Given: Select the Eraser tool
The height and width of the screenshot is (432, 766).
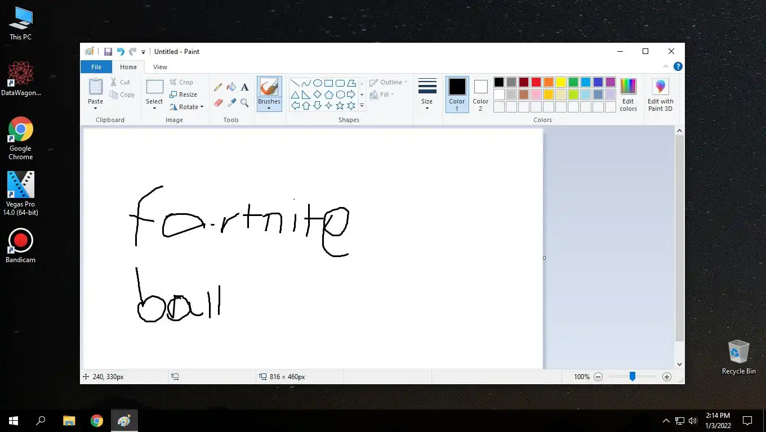Looking at the screenshot, I should pos(218,102).
